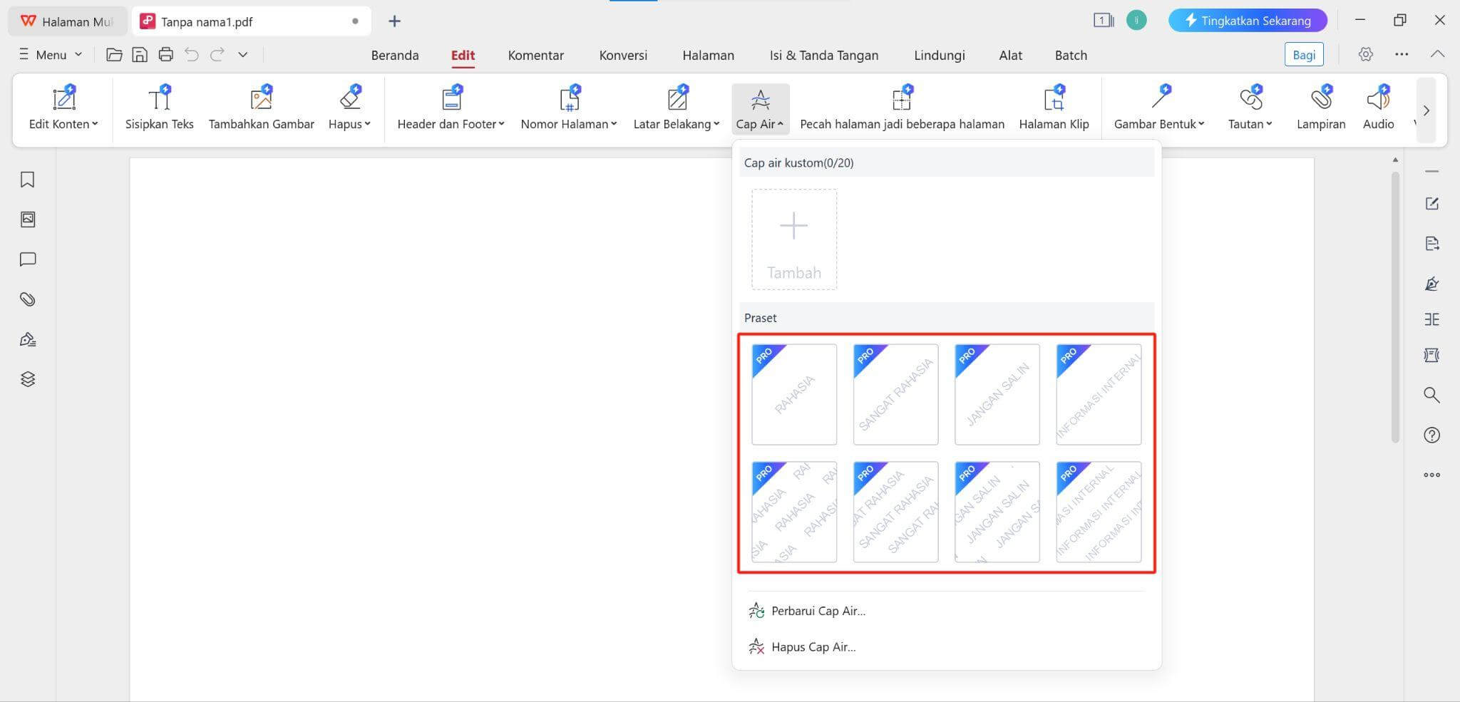Select the JANGAN SALIN tiled watermark preset
1460x702 pixels.
click(x=997, y=512)
